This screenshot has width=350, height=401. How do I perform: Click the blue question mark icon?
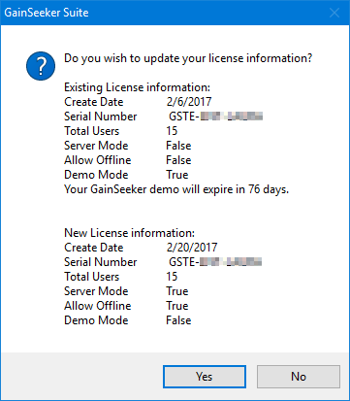41,66
